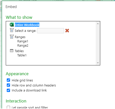This screenshot has width=115, height=109.
Task: Click the Tables grid icon
Action: coord(12,51)
